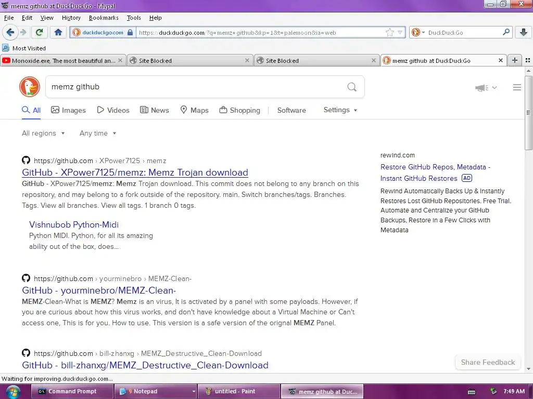Close the Monoxide.exe YouTube tab
Screen dimensions: 533x399
(120, 60)
